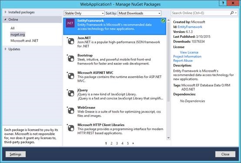The width and height of the screenshot is (241, 163).
Task: Select the jQuery package title
Action: [x=83, y=90]
